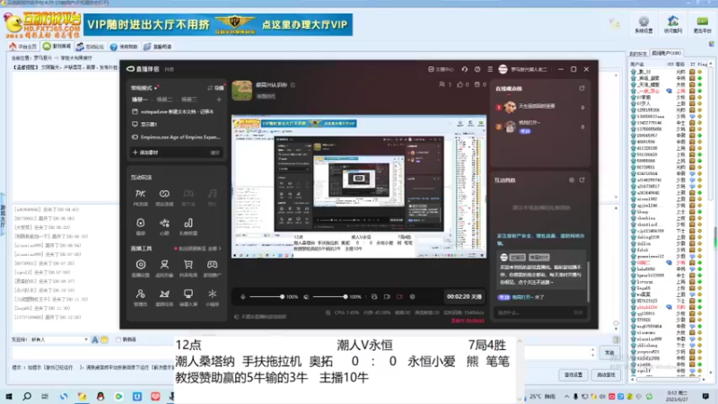The width and height of the screenshot is (718, 404).
Task: Click the send button in platform chat
Action: [609, 353]
